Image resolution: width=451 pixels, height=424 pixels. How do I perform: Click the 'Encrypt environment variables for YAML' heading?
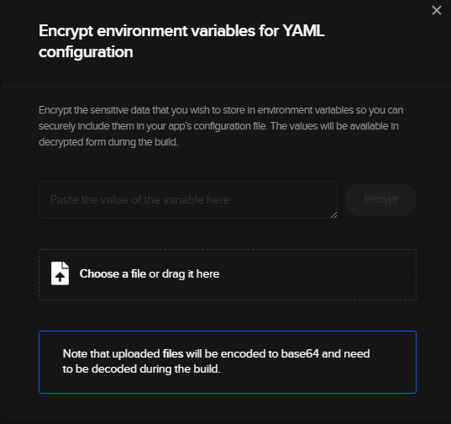click(181, 31)
